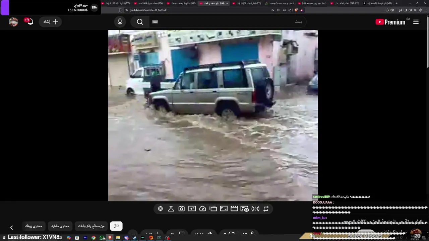This screenshot has width=429, height=241.
Task: Select the من صالح باكريشات chip
Action: tap(91, 226)
